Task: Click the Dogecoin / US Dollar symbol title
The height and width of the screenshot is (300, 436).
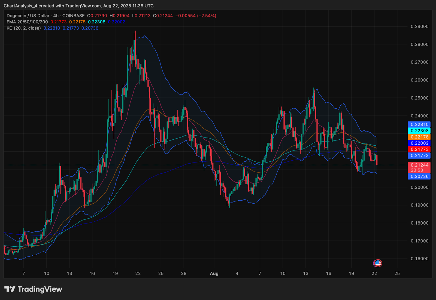Action: click(28, 16)
